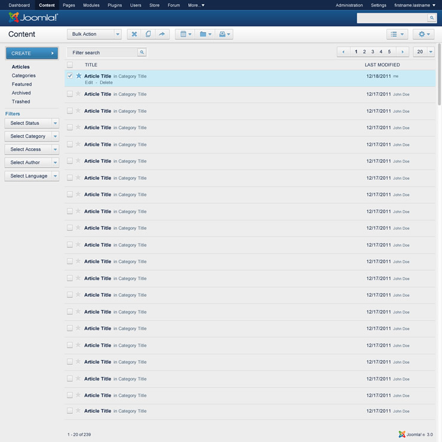Viewport: 442px width, 442px height.
Task: Go to pagination page 5
Action: pos(389,51)
